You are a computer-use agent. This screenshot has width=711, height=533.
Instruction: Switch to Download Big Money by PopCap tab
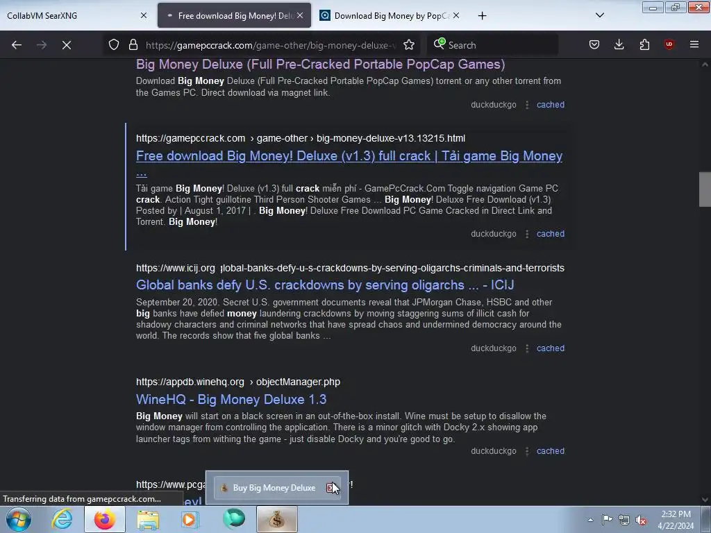click(x=391, y=15)
